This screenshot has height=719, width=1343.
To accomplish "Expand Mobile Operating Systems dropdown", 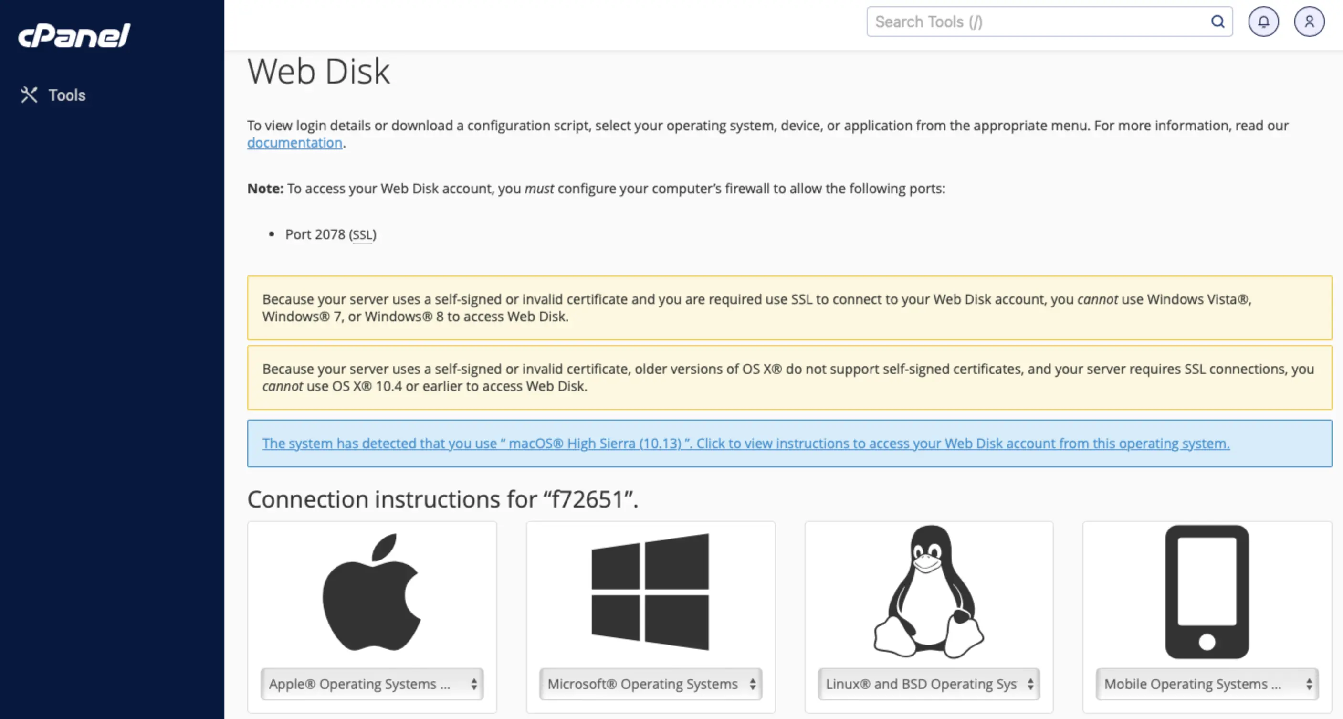I will [x=1207, y=684].
